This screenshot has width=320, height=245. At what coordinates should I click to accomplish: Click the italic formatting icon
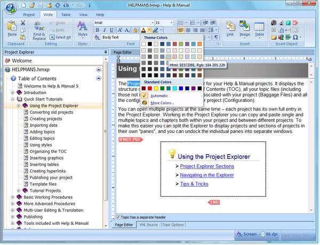point(105,30)
